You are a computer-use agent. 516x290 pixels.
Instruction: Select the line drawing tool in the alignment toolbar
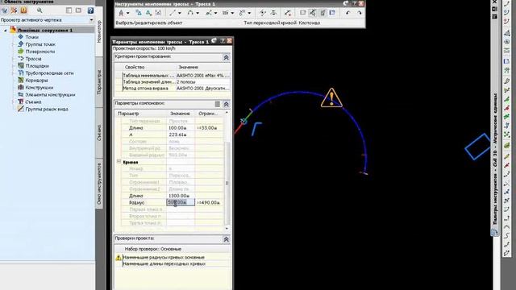[x=173, y=13]
